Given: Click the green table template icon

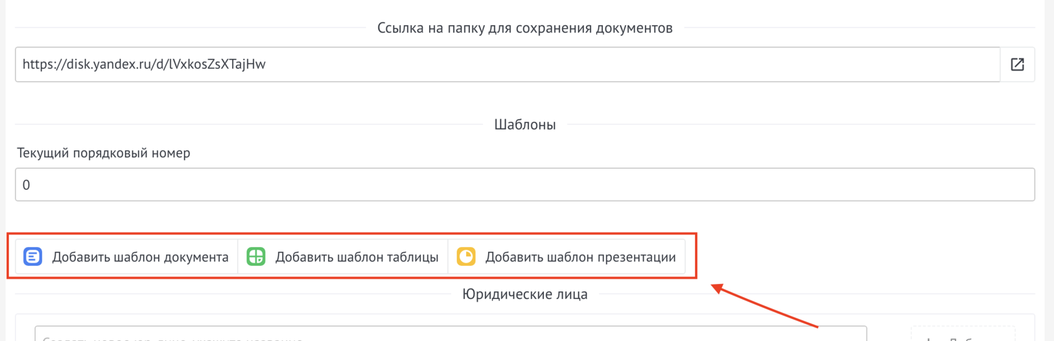Looking at the screenshot, I should (x=256, y=256).
